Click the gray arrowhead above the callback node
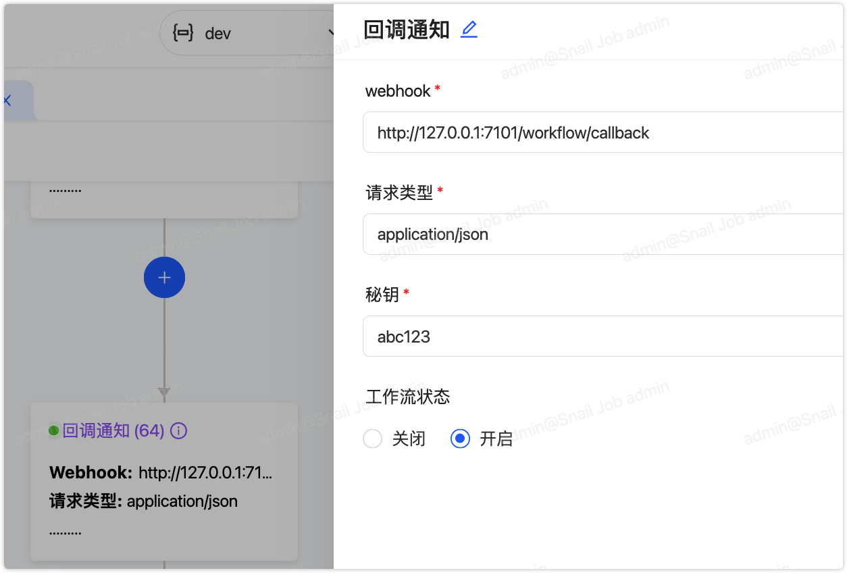847x573 pixels. [164, 392]
